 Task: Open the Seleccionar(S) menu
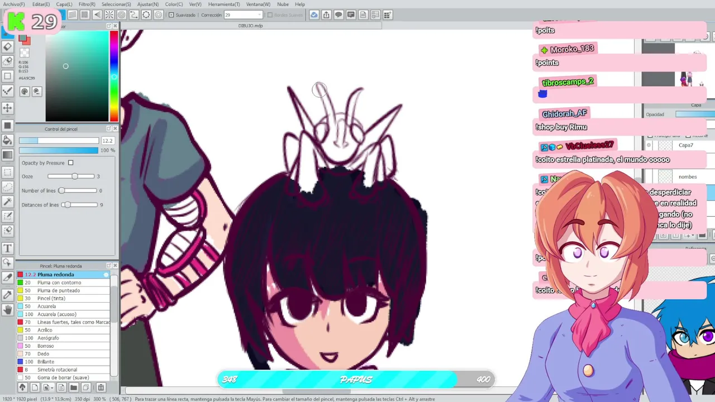point(116,4)
